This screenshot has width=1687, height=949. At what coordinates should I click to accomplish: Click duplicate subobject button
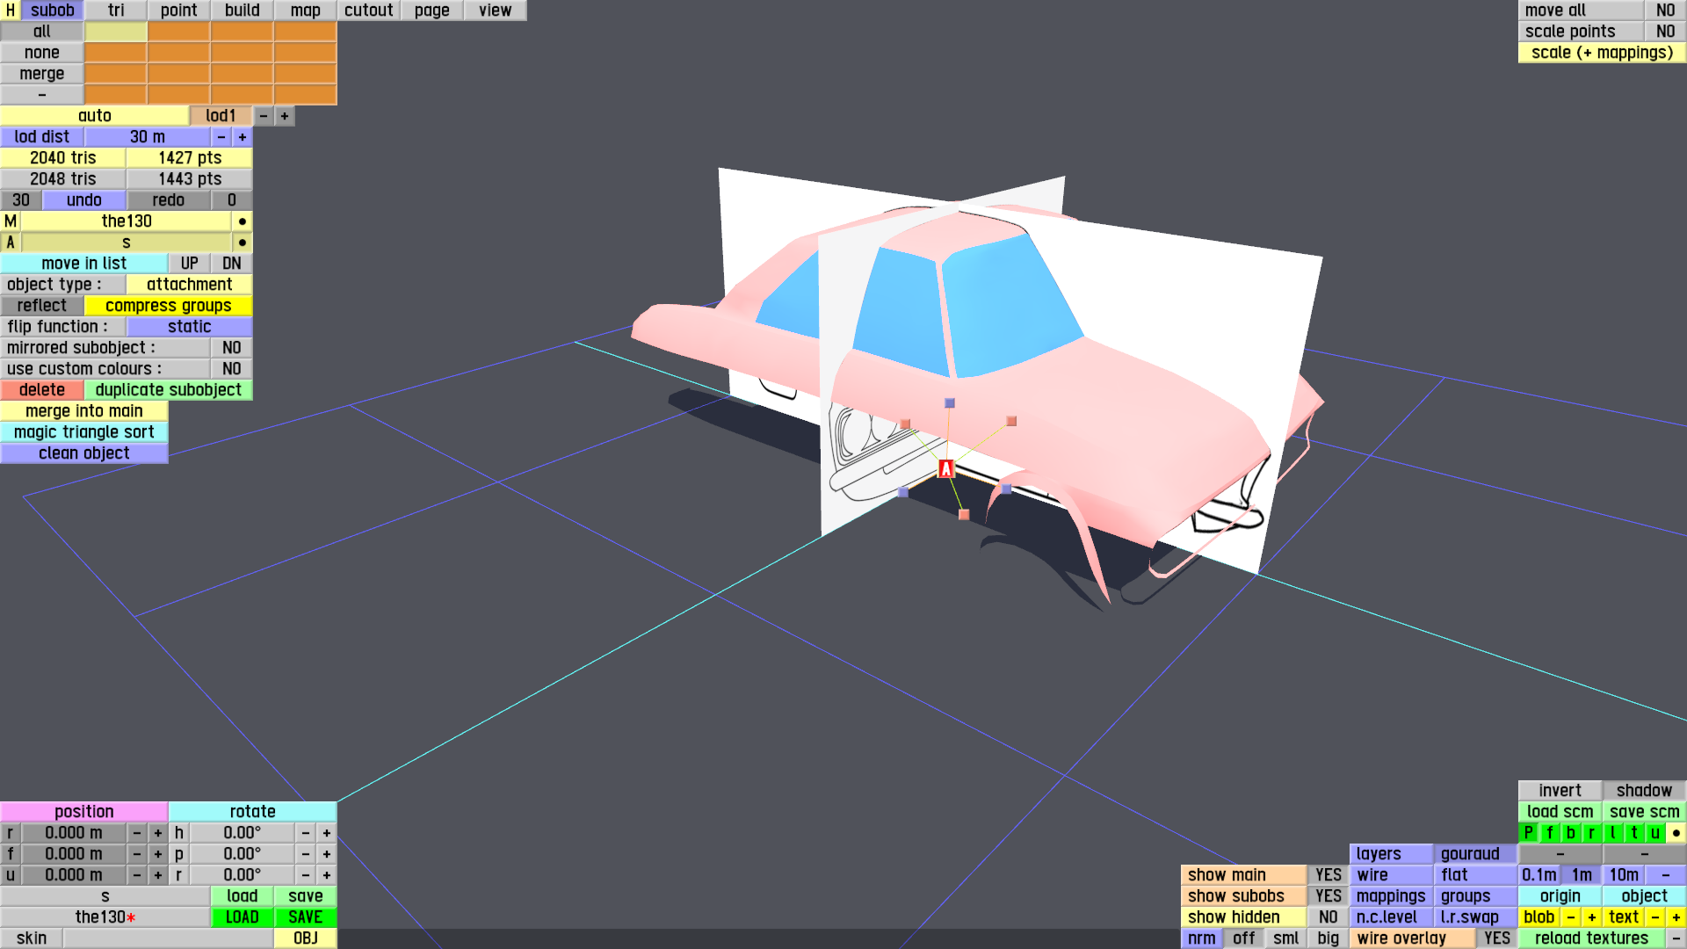(168, 390)
